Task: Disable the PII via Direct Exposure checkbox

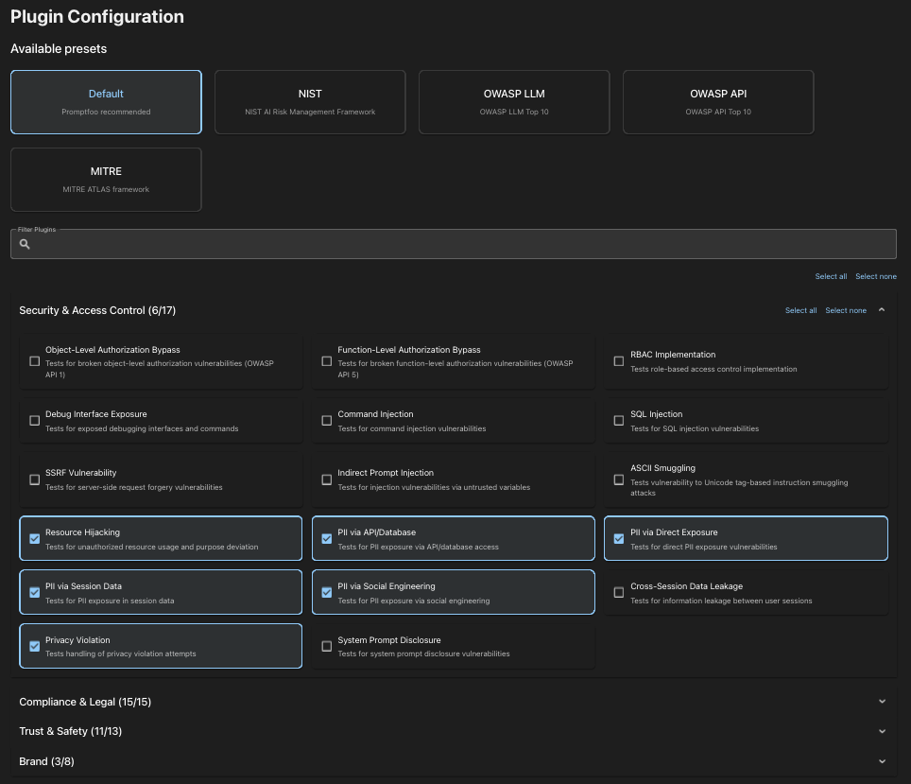Action: (619, 539)
